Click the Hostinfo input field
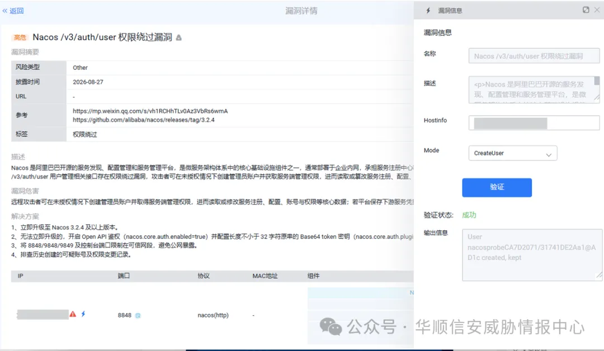 pos(534,123)
